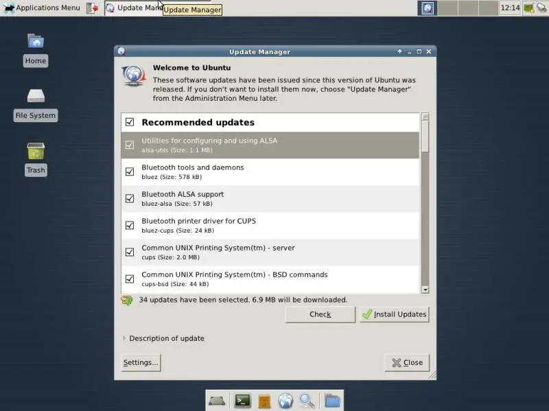Open the orange notes dock icon
The image size is (549, 411).
(264, 401)
